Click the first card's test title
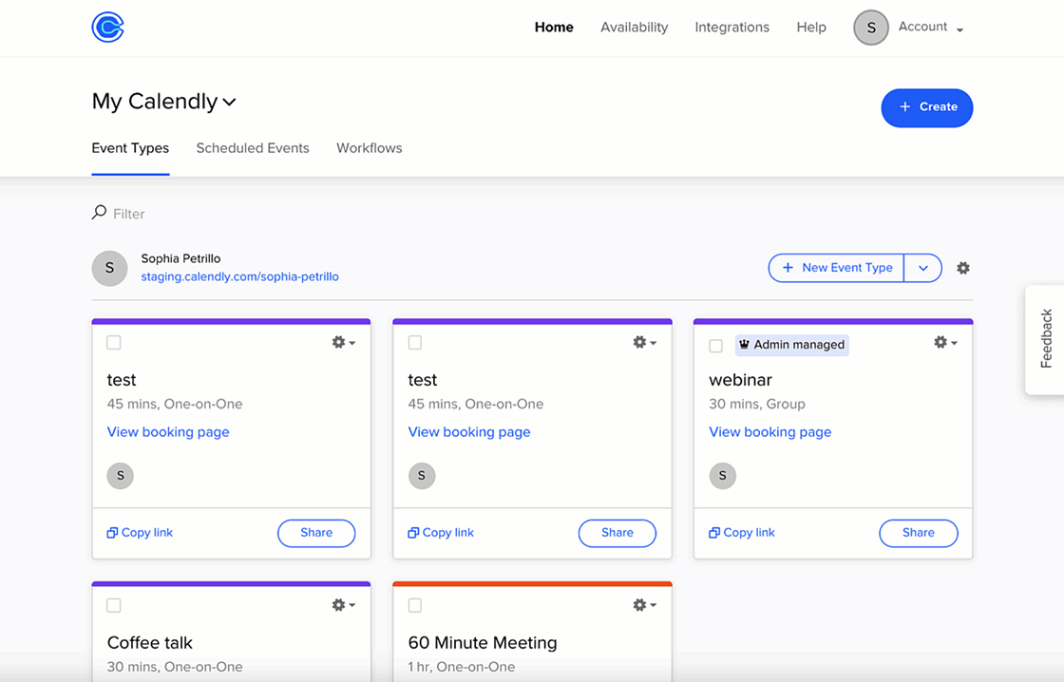Screen dimensions: 1064x682 point(122,380)
